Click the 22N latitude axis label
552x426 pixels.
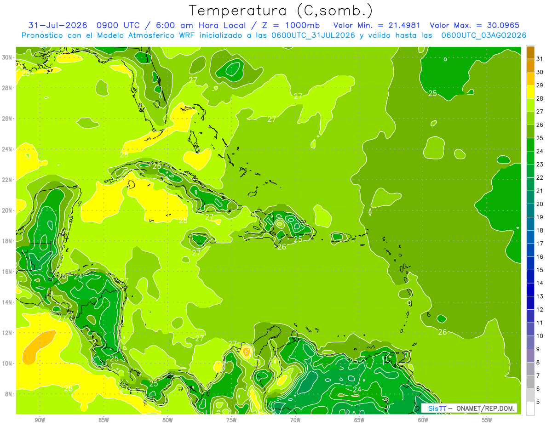pyautogui.click(x=7, y=180)
